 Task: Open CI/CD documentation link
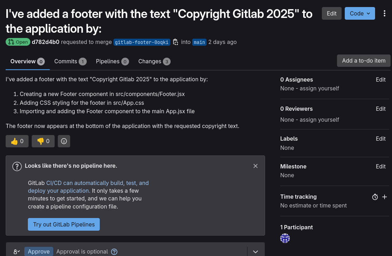tap(88, 187)
